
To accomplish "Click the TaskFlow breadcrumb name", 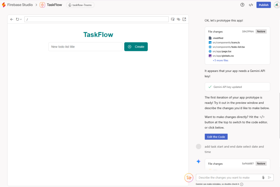I will pos(54,5).
